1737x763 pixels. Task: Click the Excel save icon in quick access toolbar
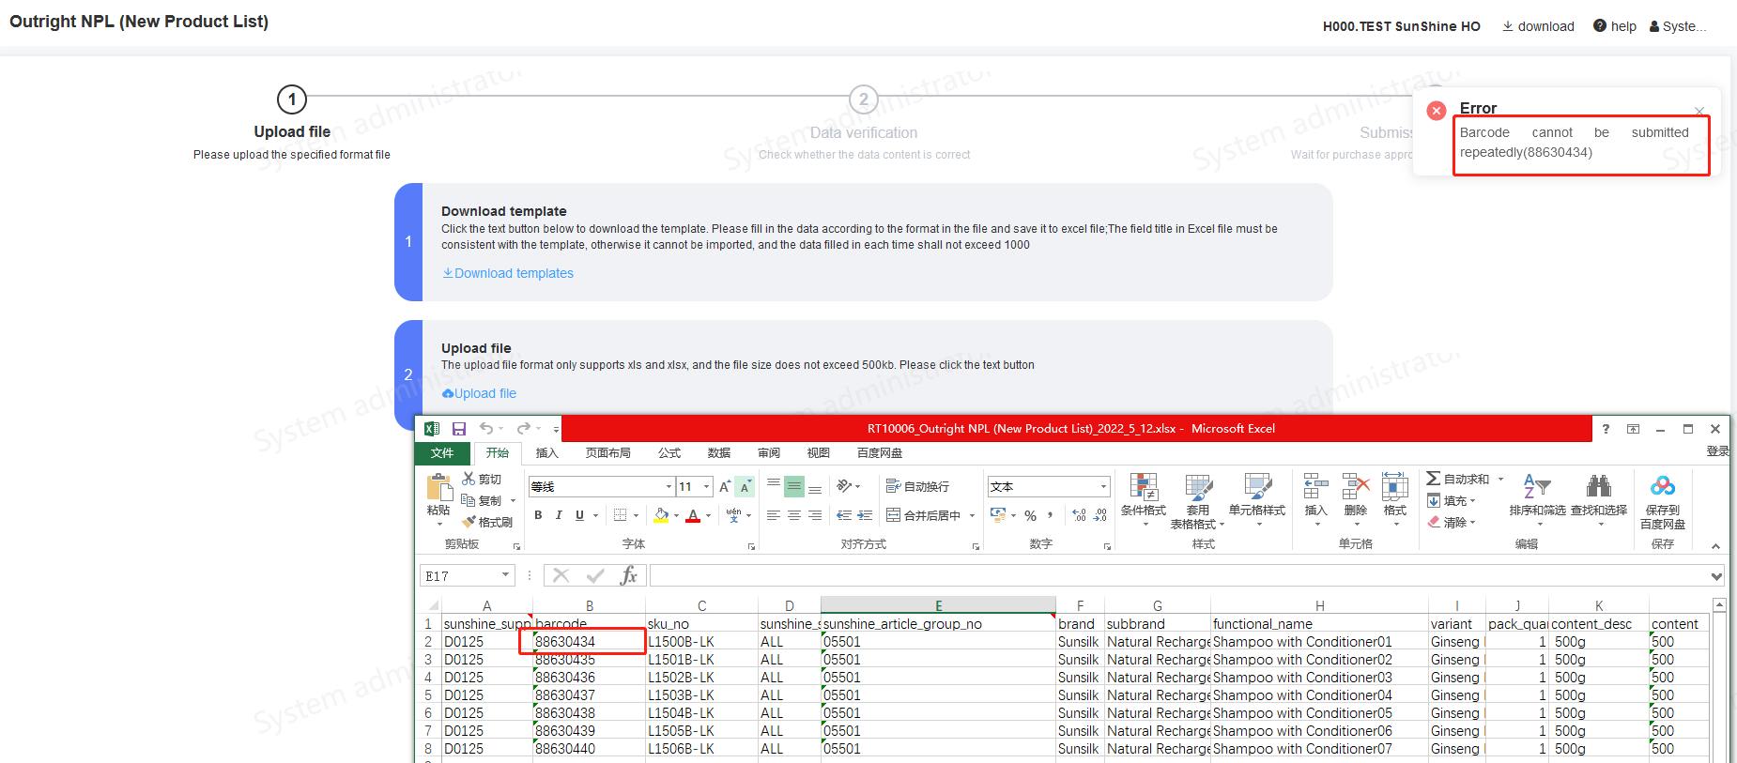459,429
